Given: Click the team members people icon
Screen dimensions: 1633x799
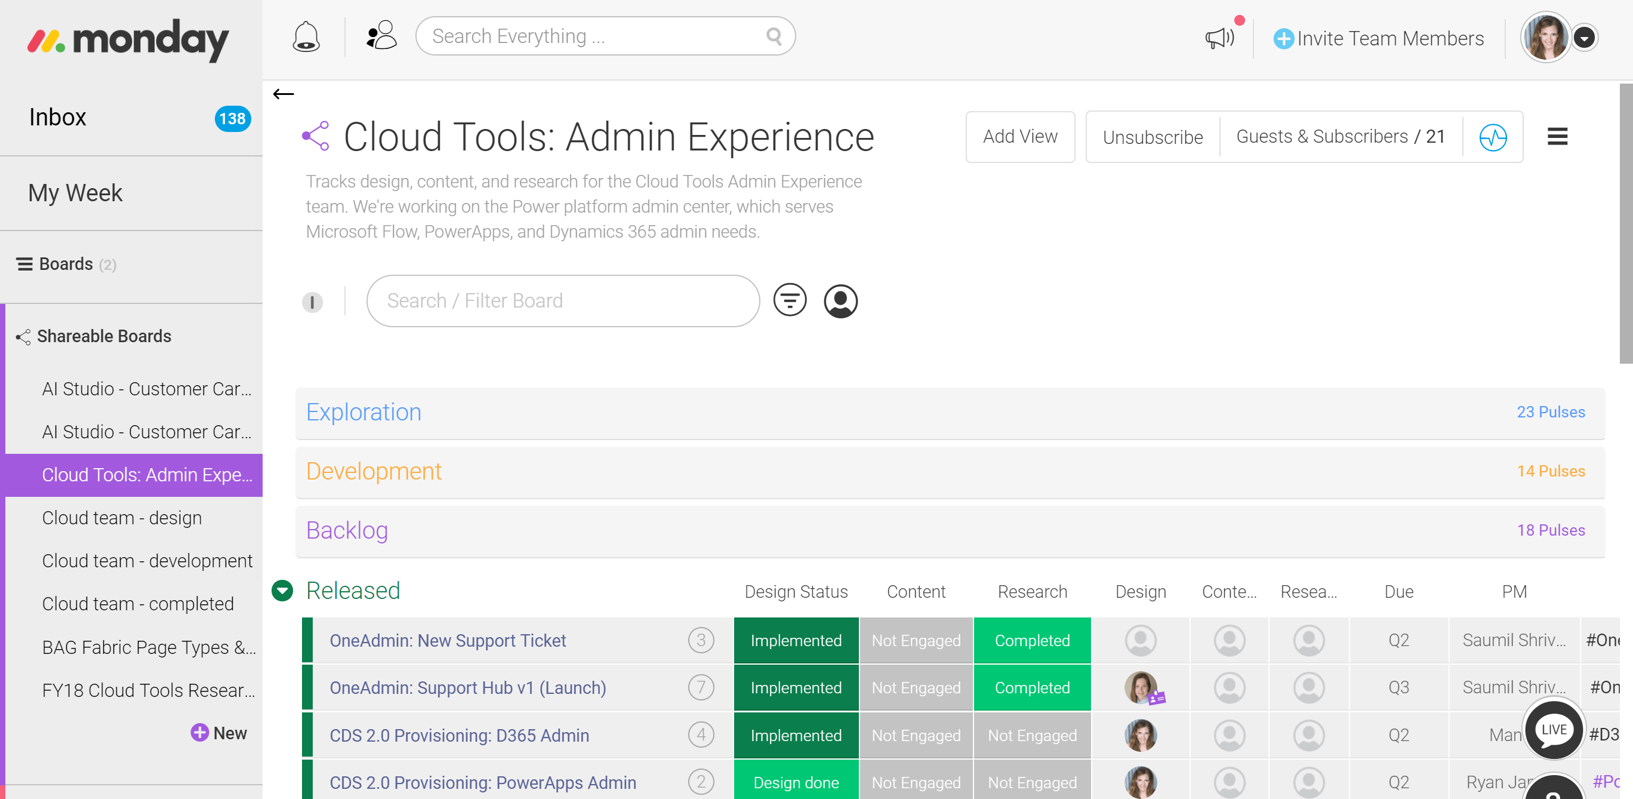Looking at the screenshot, I should [381, 36].
